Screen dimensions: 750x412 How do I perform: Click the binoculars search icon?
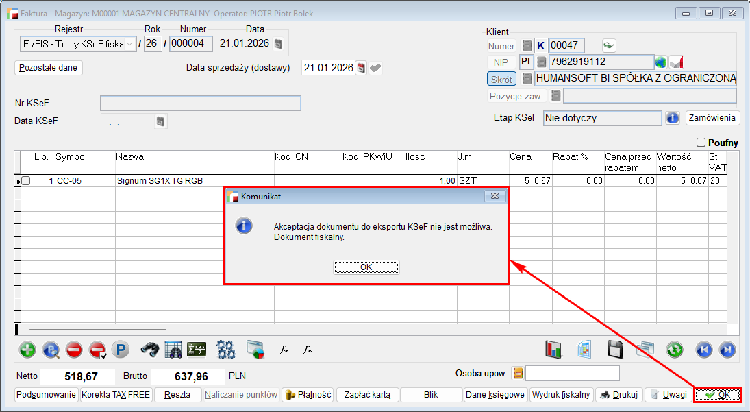pyautogui.click(x=150, y=350)
